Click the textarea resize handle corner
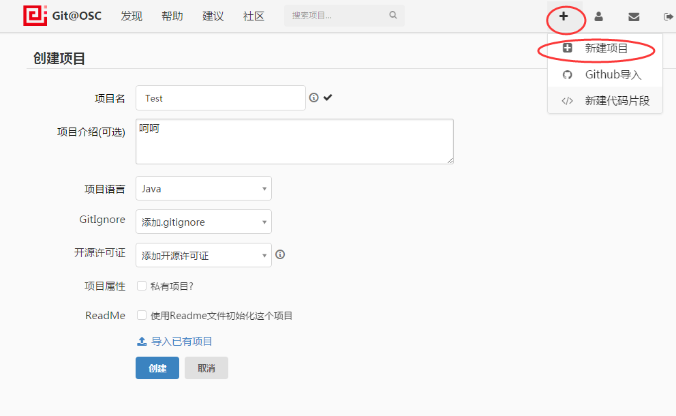Image resolution: width=676 pixels, height=416 pixels. point(450,160)
